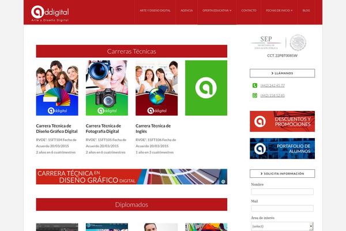Open the Área de interés select dropdown
Screen dimensions: 346x231
point(282,226)
